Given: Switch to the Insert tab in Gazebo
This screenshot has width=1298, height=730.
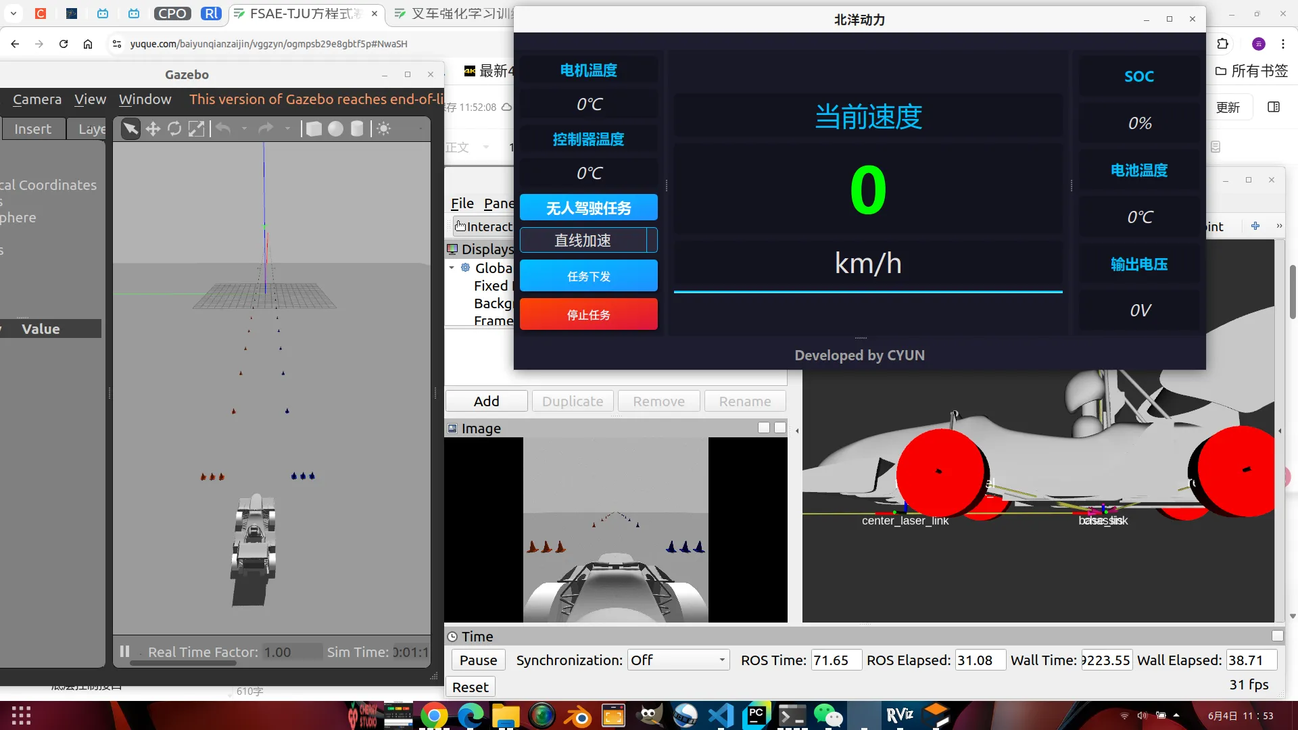Looking at the screenshot, I should pos(32,128).
